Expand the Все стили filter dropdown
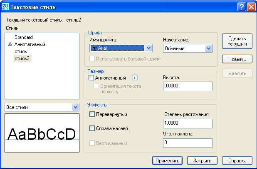 75,107
